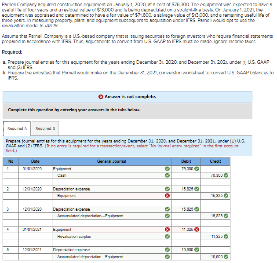
Task: Click green check beside credit 19,600
Action: [x=226, y=257]
